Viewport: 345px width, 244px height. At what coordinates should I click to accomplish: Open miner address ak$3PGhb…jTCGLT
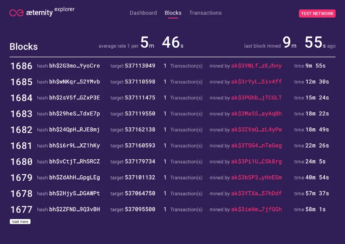[x=256, y=98]
